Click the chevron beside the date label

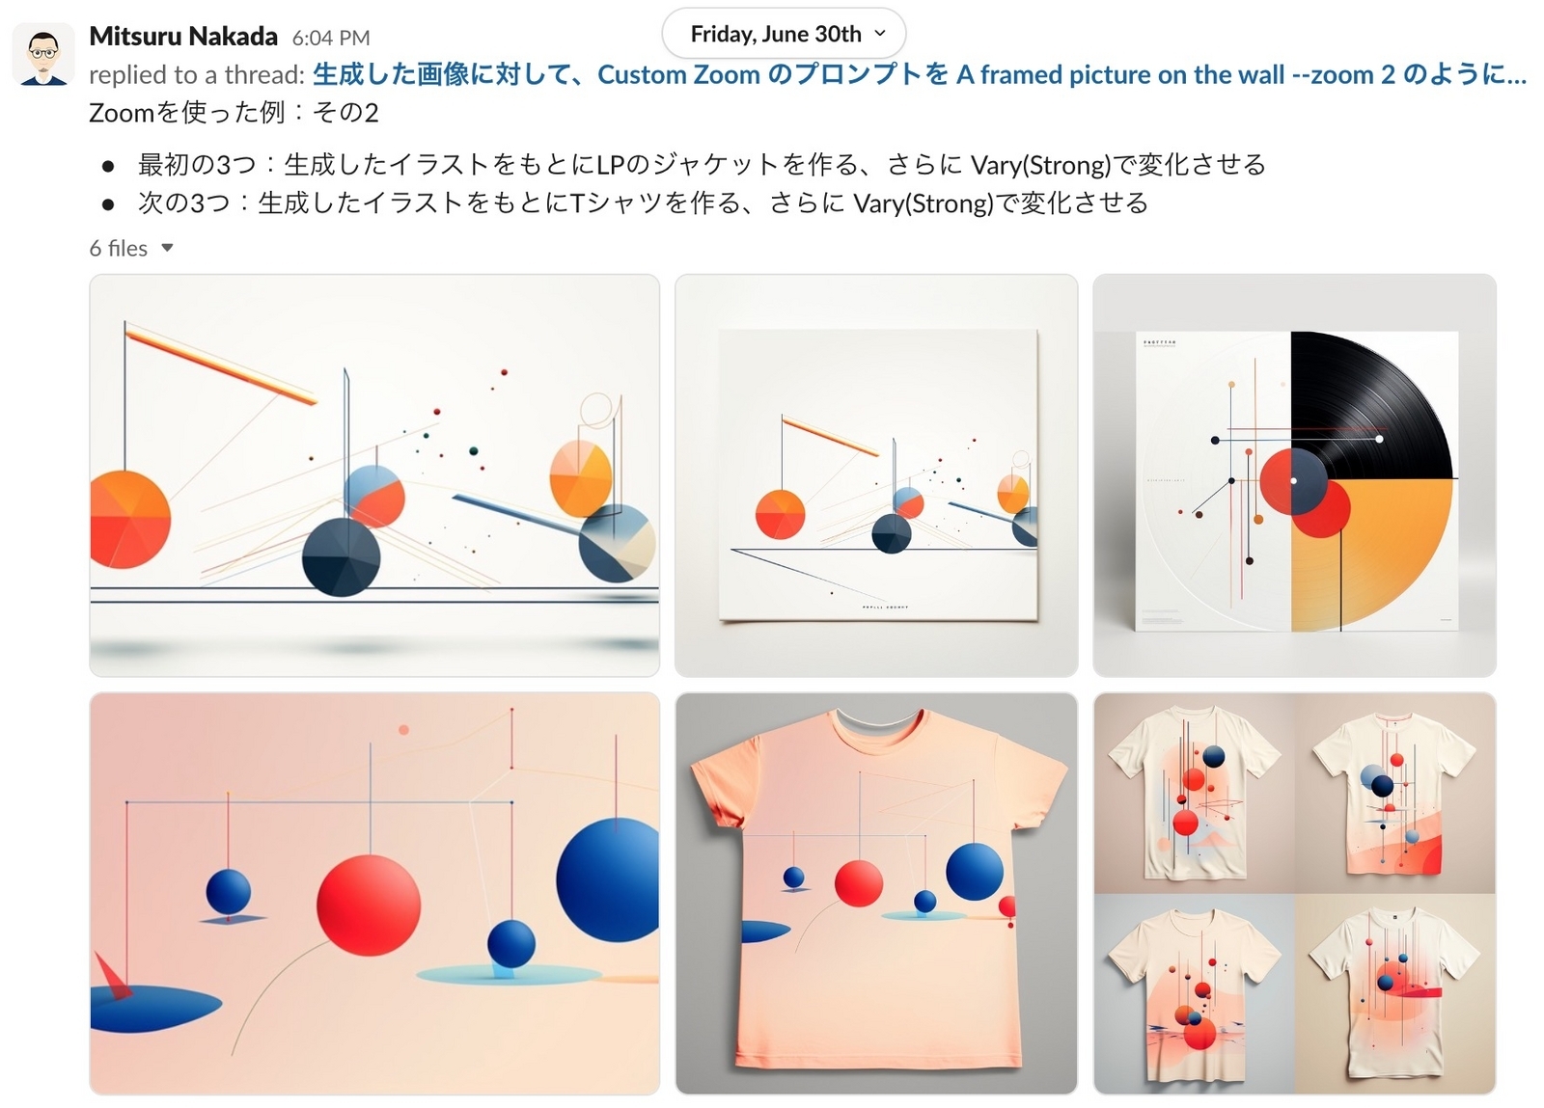880,34
